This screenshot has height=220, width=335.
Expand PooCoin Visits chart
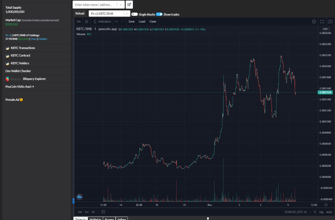(20, 87)
